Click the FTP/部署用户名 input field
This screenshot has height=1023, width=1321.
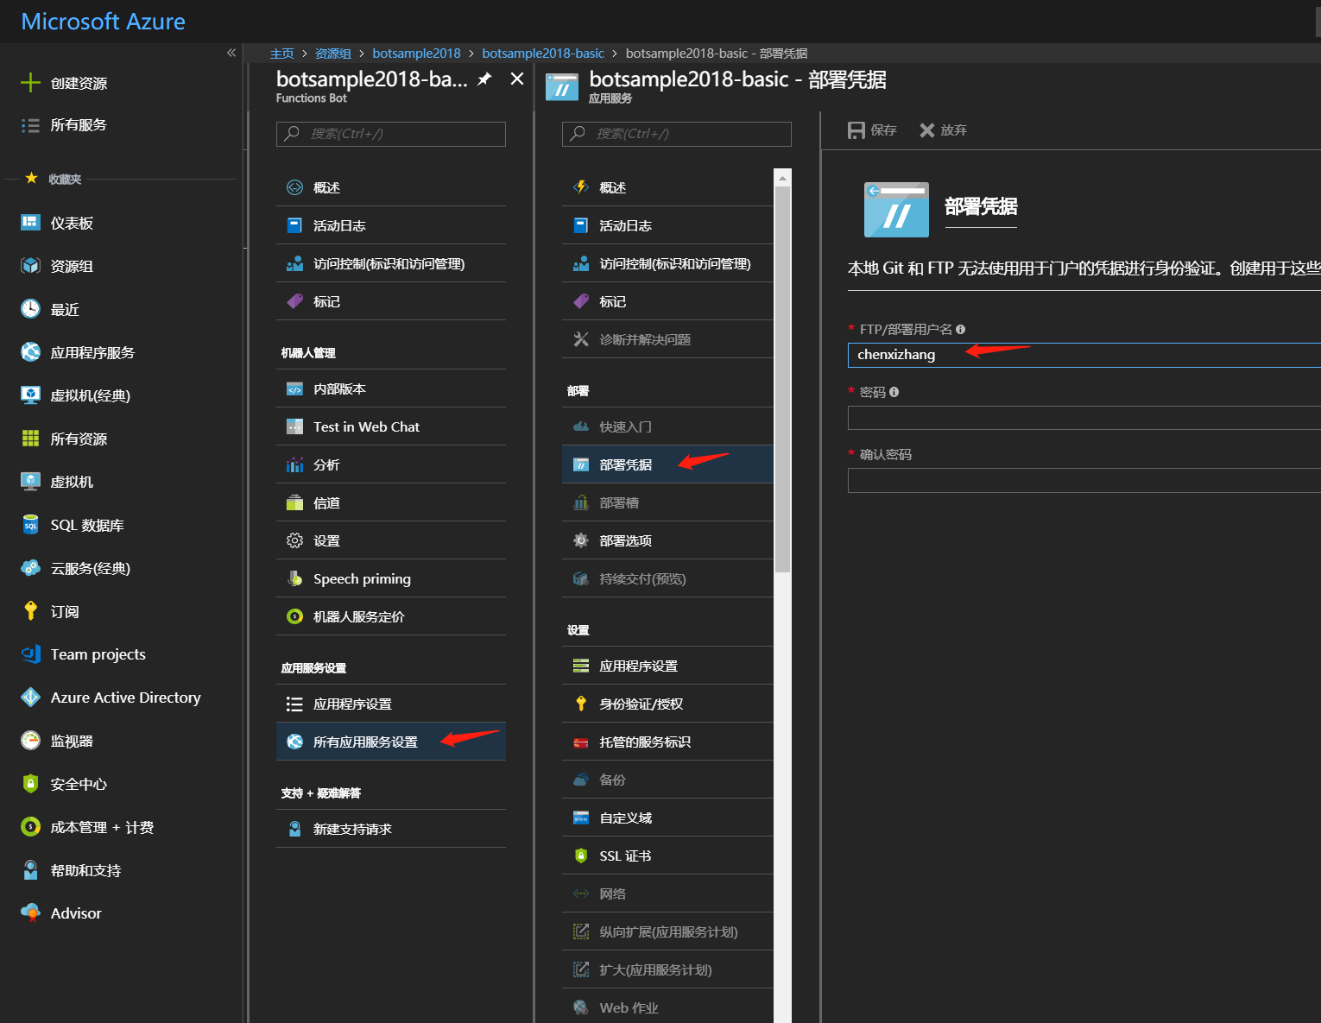993,354
